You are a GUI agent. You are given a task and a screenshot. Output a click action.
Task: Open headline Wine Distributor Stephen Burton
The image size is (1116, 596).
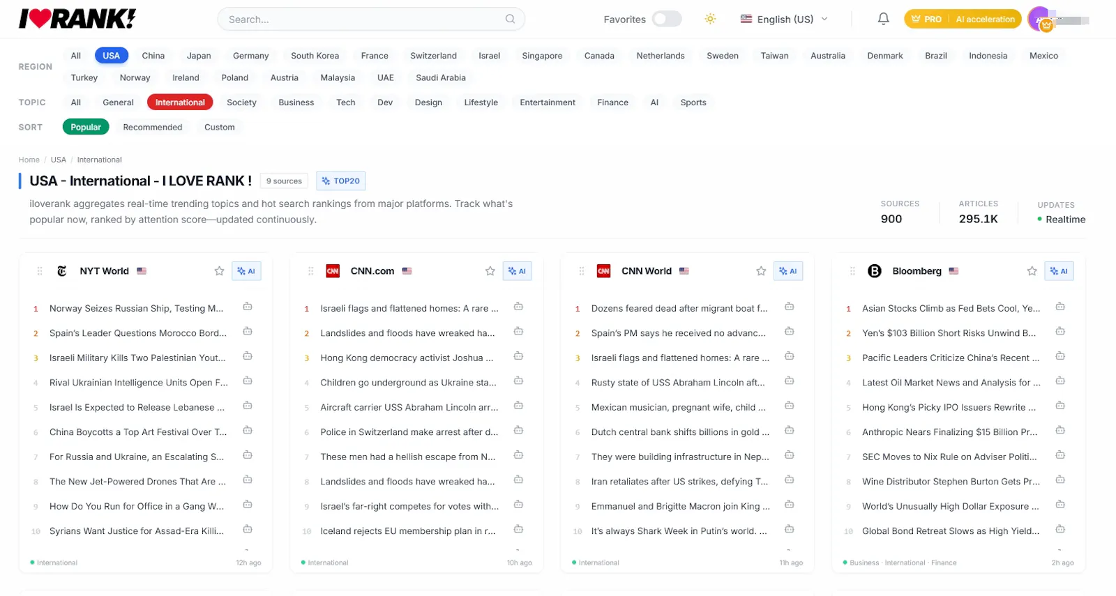click(x=951, y=482)
